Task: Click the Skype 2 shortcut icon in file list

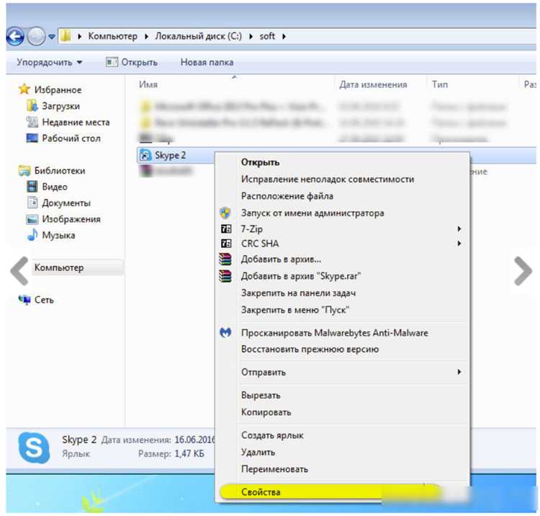Action: pos(145,155)
